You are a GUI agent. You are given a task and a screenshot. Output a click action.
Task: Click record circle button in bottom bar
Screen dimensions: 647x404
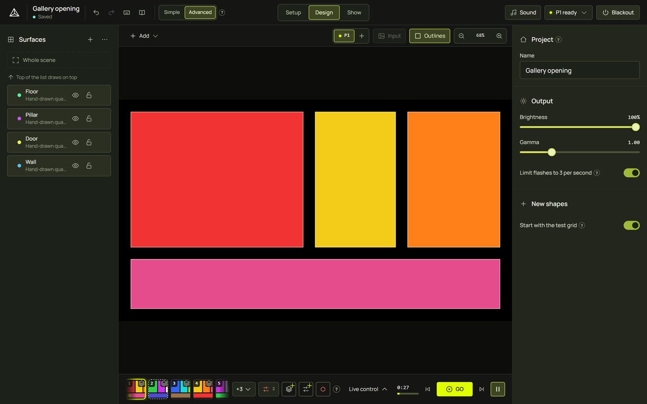[x=323, y=389]
